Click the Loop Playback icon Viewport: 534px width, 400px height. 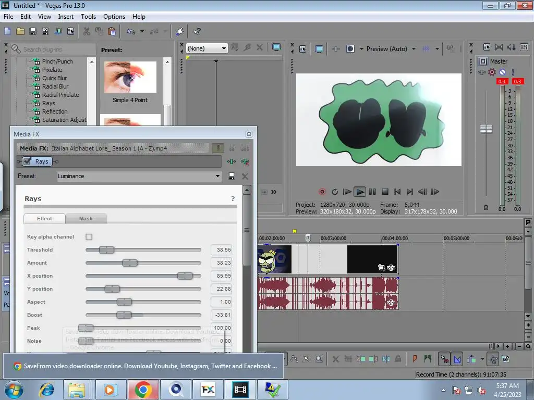(x=335, y=192)
